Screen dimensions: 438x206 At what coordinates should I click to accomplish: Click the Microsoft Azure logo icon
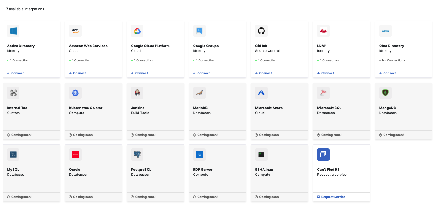pos(261,93)
